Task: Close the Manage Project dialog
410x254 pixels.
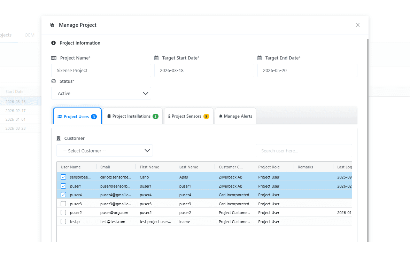Action: coord(358,25)
